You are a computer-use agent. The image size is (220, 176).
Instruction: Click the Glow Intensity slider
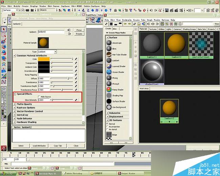[x=62, y=100]
